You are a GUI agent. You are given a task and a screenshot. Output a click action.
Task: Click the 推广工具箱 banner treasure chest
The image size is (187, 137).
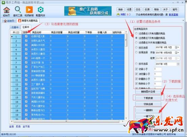tap(72, 11)
